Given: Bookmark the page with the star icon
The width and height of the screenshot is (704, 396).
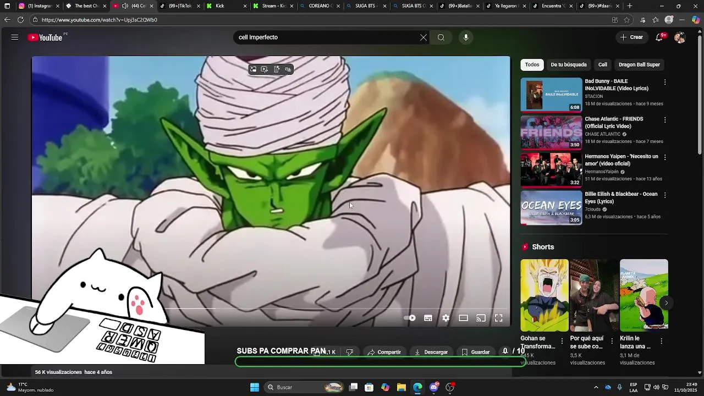Looking at the screenshot, I should pyautogui.click(x=626, y=20).
